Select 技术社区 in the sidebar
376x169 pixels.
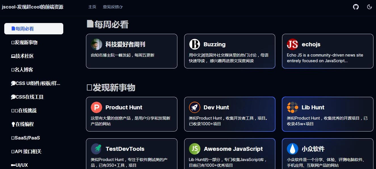[23, 56]
